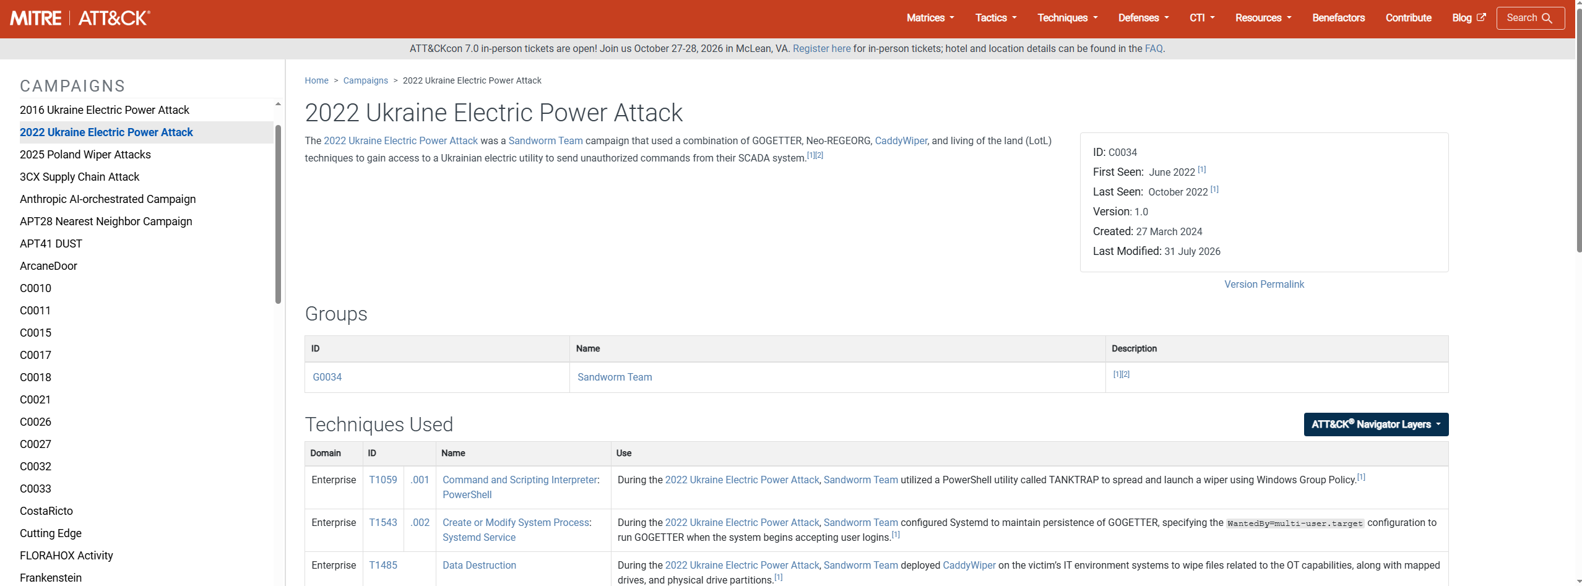Expand the Defenses dropdown menu
Screen dimensions: 1582x586
pos(1143,18)
